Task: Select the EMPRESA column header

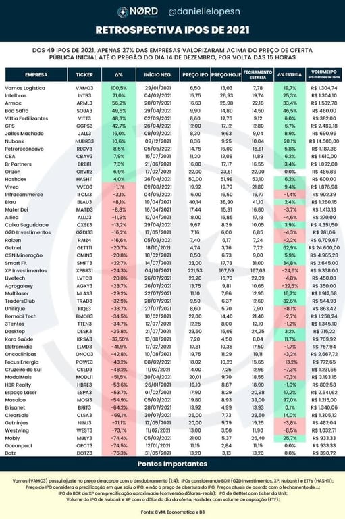Action: (x=36, y=75)
